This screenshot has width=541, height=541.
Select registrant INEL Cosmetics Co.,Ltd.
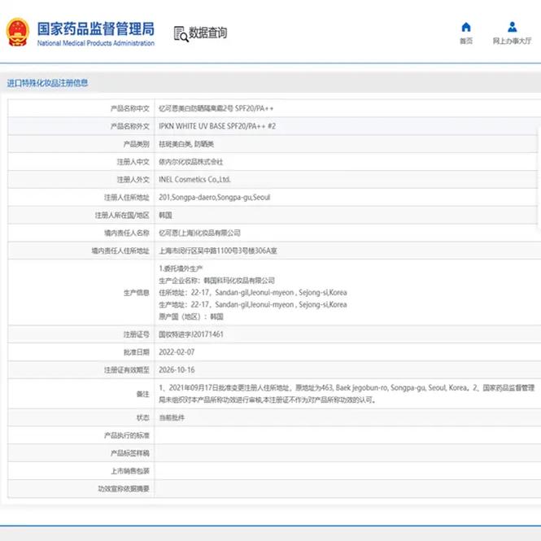coord(194,180)
